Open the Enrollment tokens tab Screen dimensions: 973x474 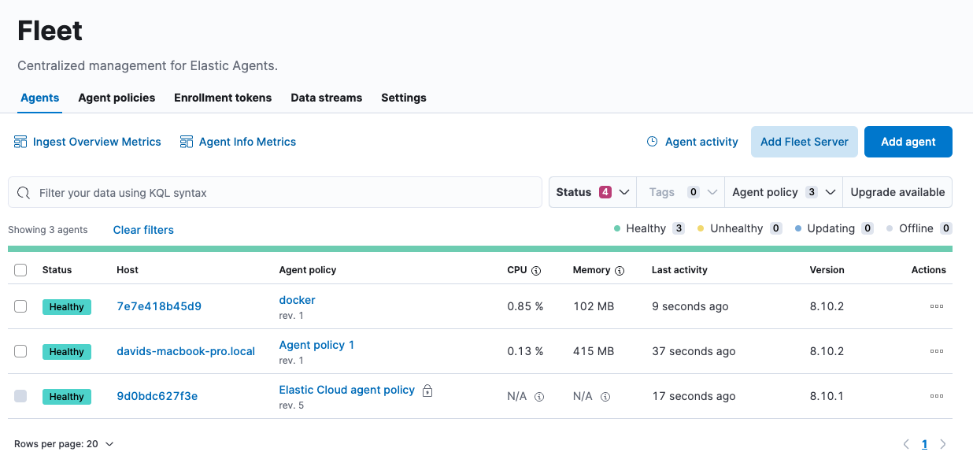(x=223, y=98)
